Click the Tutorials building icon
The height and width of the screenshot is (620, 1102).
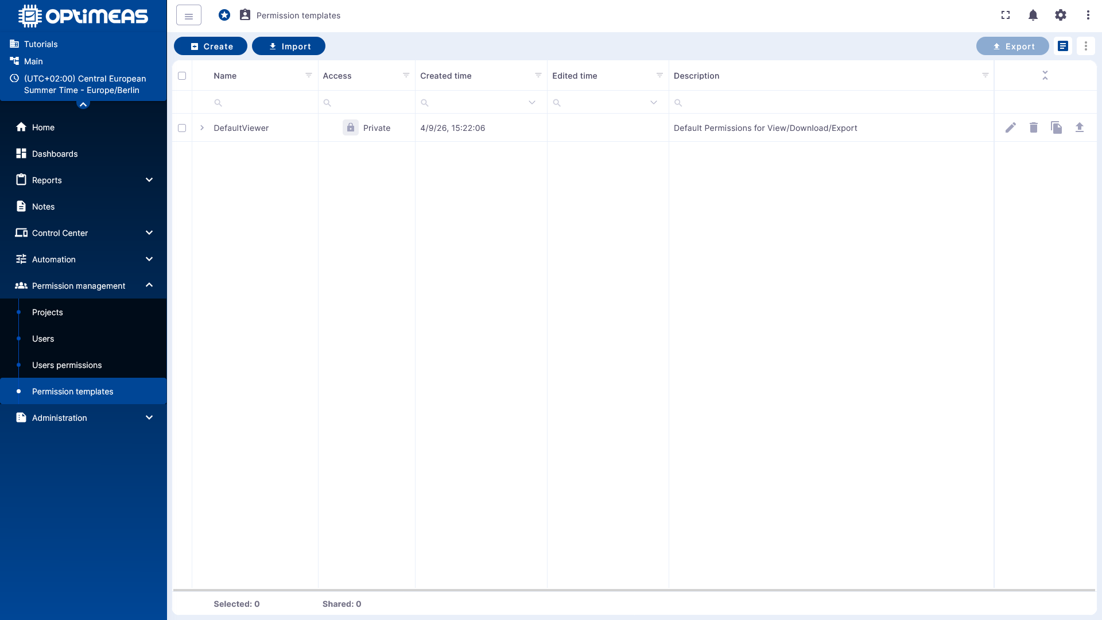tap(14, 44)
